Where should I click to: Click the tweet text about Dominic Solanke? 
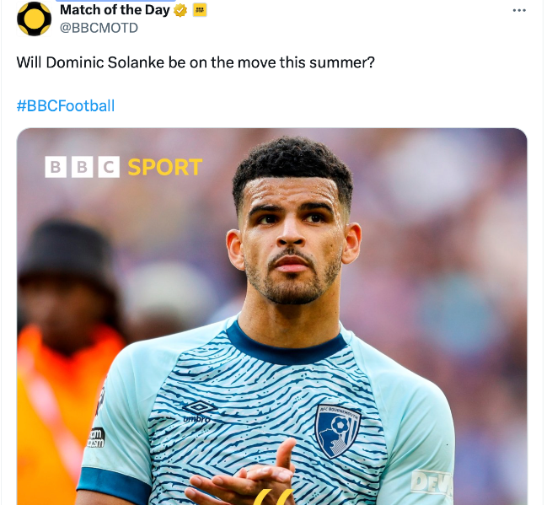(x=196, y=64)
